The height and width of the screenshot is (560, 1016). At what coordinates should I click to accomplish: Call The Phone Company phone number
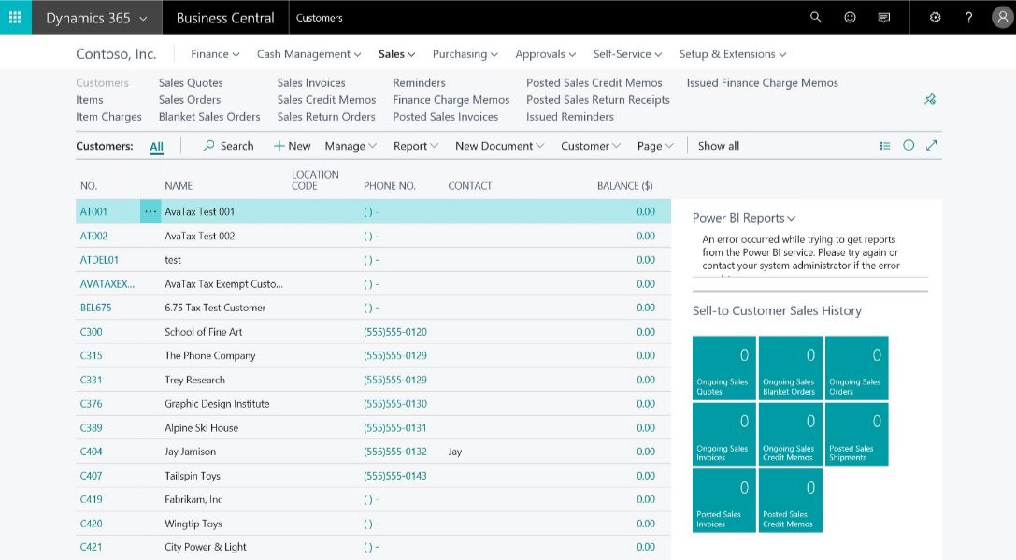395,356
